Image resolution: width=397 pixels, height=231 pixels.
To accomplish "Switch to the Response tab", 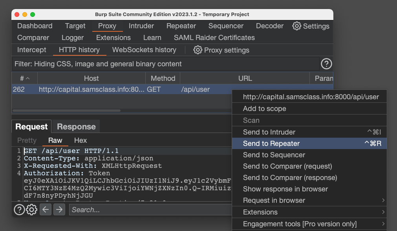I will [x=76, y=127].
